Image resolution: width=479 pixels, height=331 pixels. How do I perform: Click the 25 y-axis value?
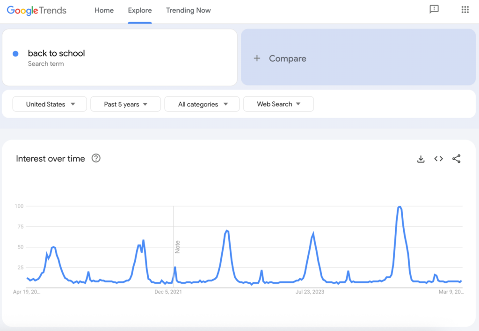pyautogui.click(x=21, y=268)
